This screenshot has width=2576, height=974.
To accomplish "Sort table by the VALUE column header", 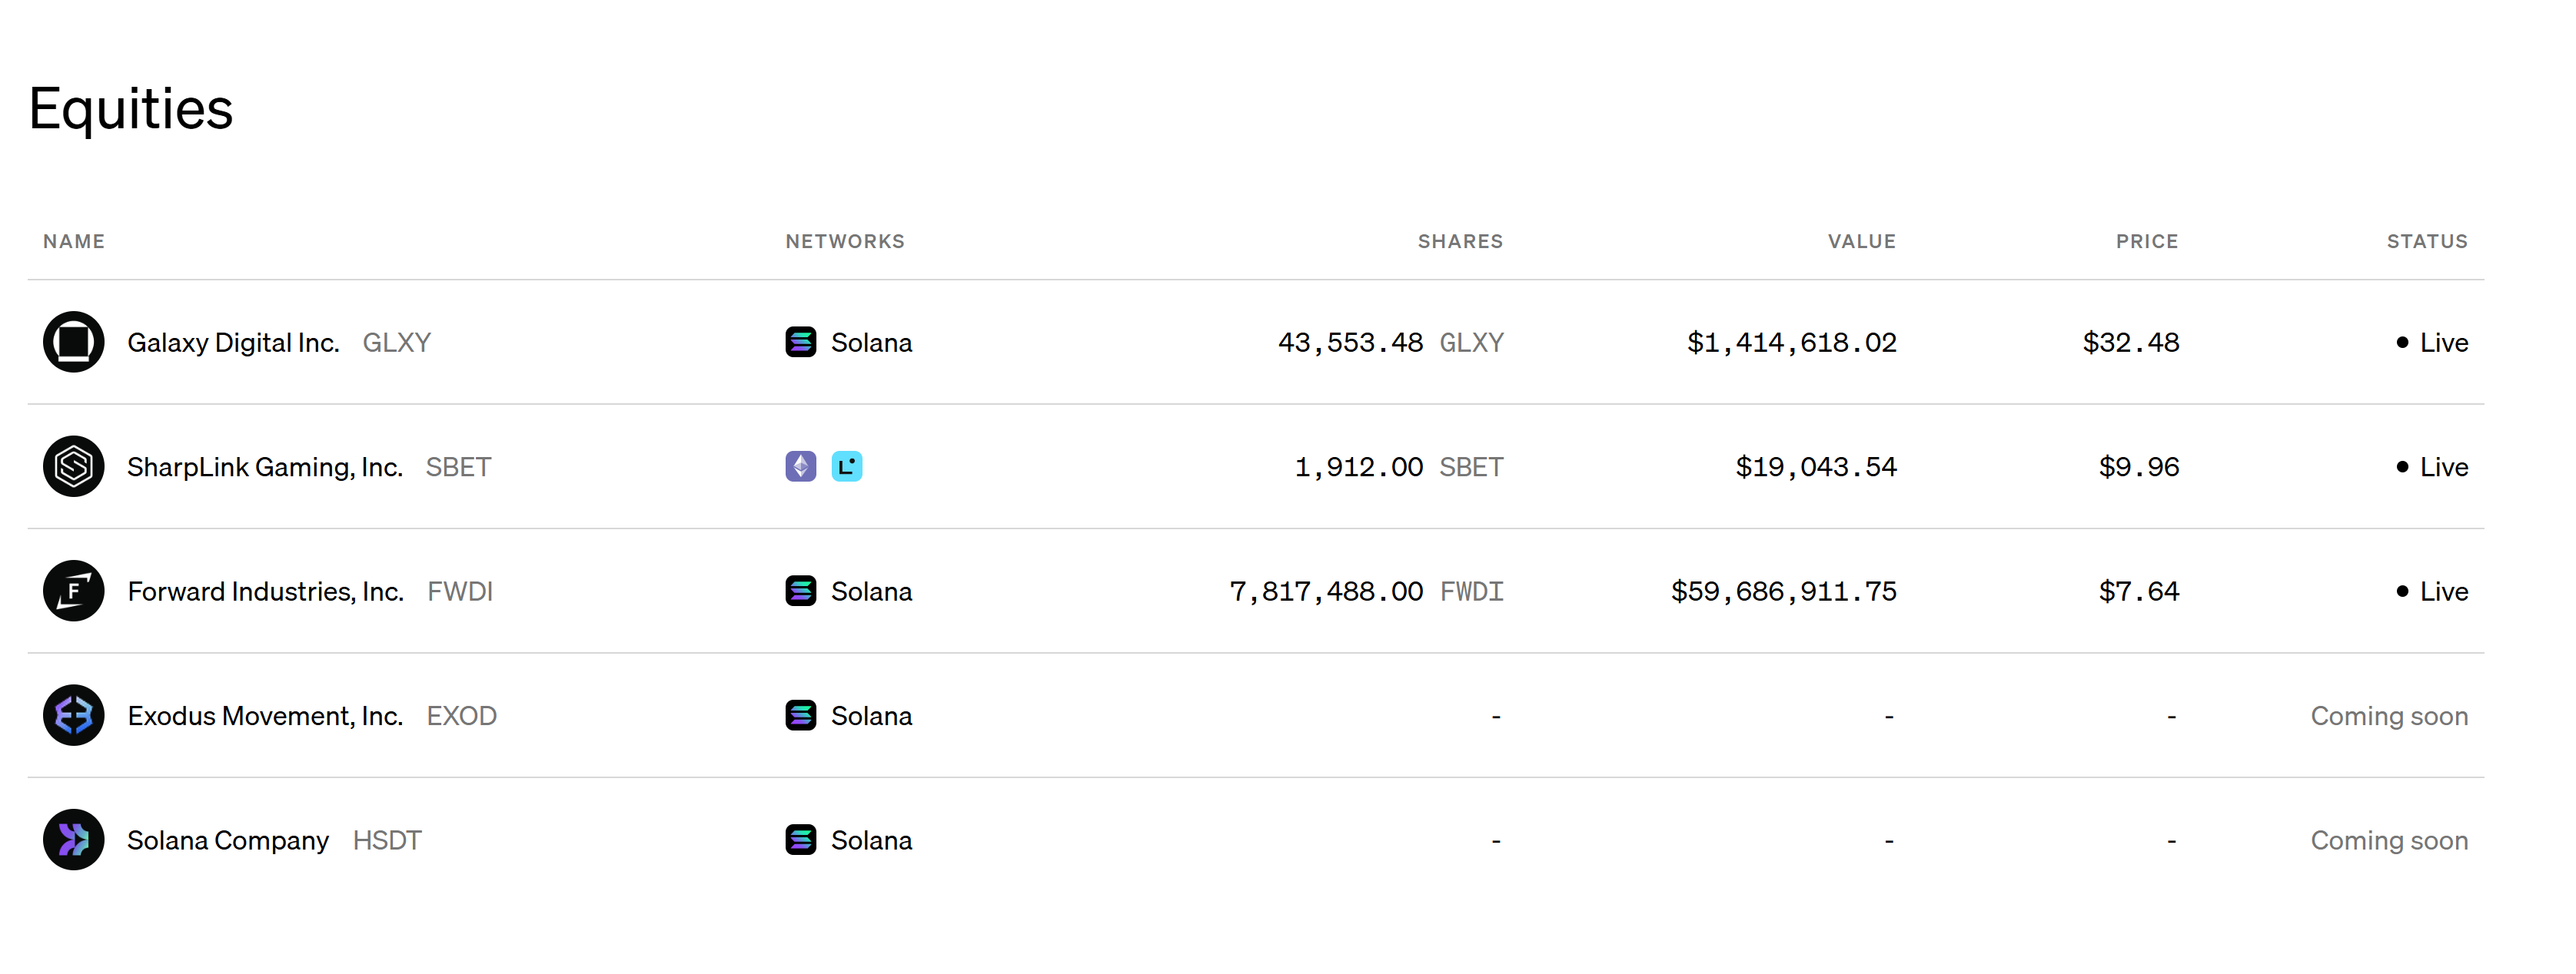I will 1861,240.
